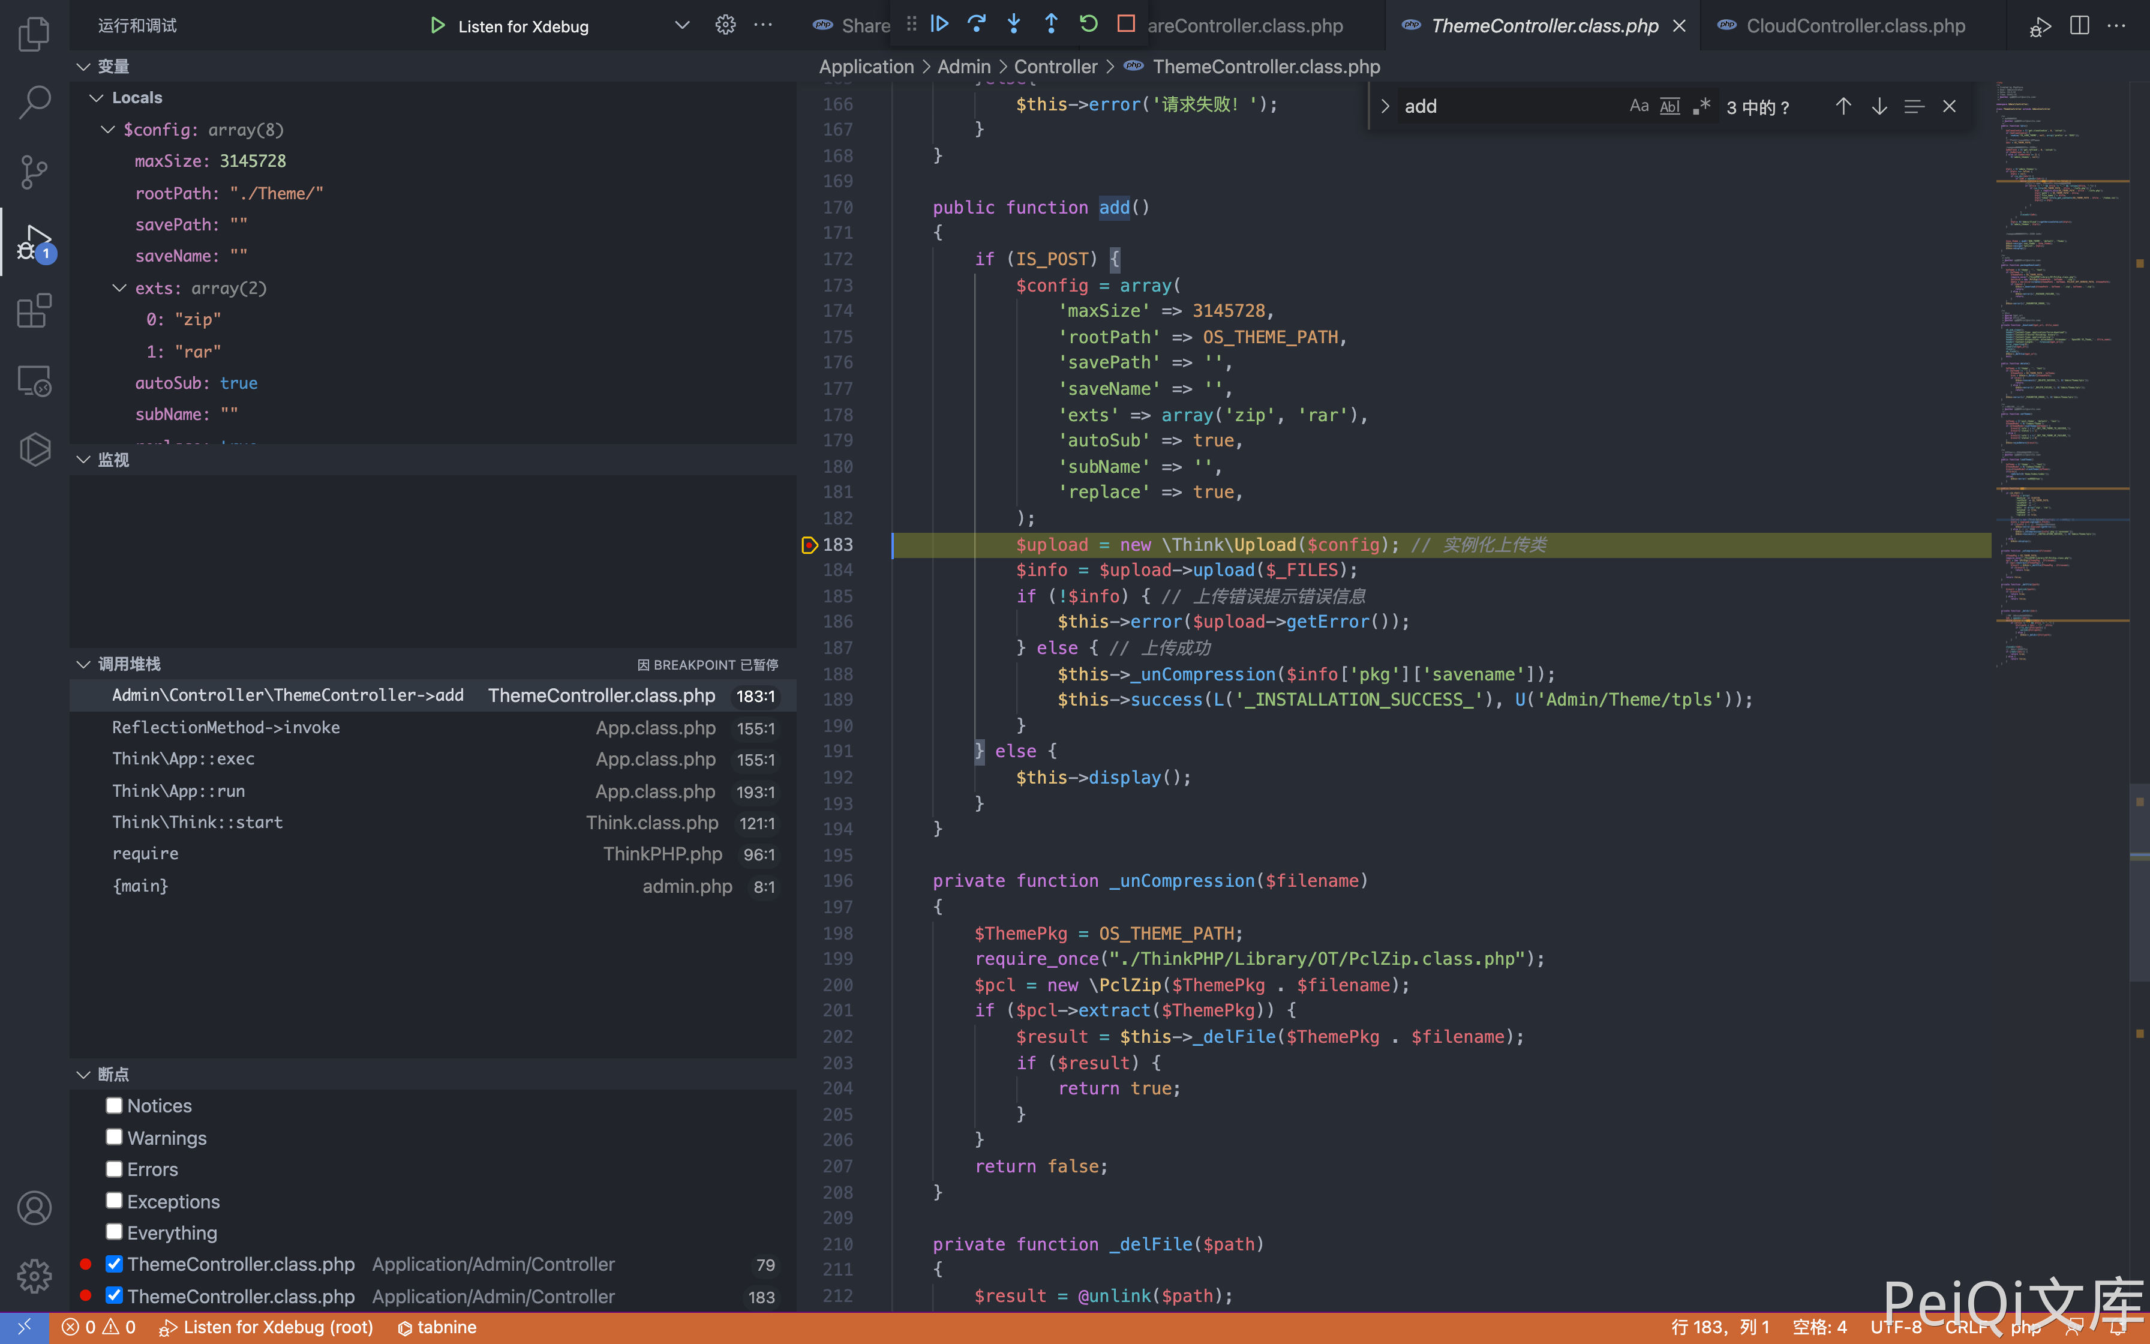2150x1344 pixels.
Task: Collapse the exts array variable
Action: [x=120, y=288]
